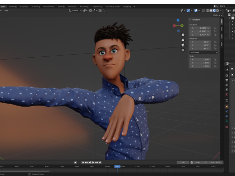Click the current frame number field
Image resolution: width=235 pixels, height=176 pixels.
(183, 162)
